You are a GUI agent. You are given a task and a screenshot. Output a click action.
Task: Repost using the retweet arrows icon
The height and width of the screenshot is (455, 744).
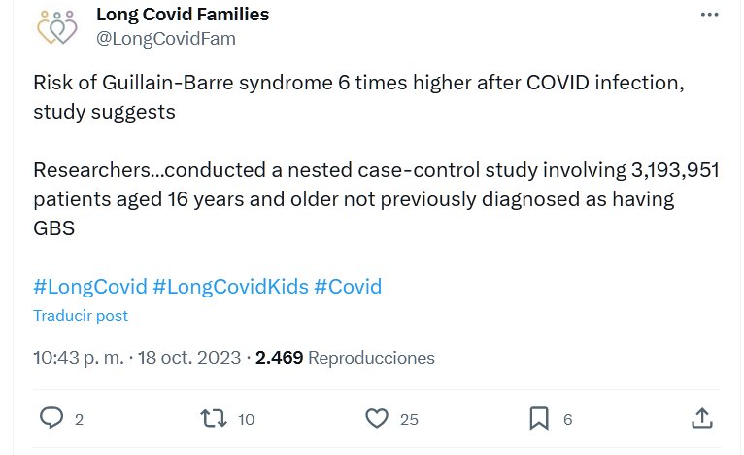pos(212,418)
